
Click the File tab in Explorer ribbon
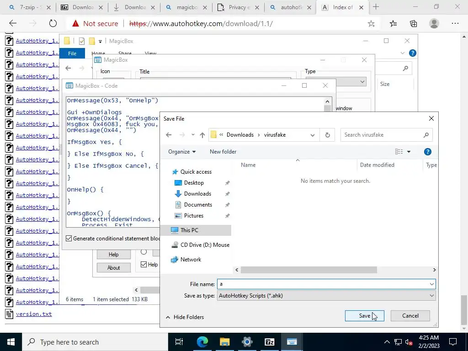(x=72, y=53)
